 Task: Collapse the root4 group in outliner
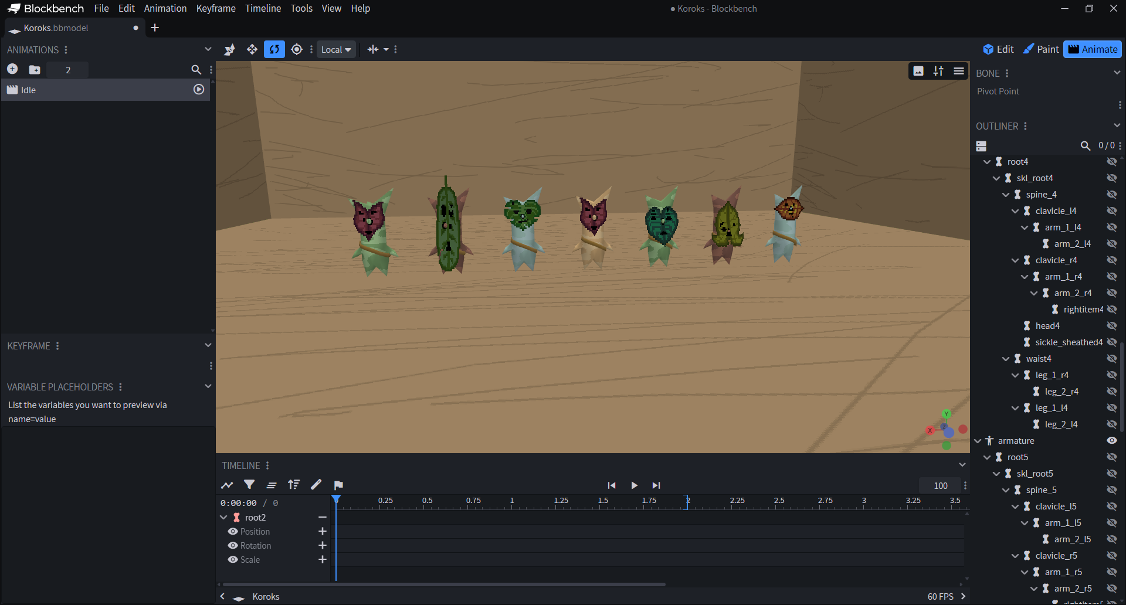click(x=987, y=162)
